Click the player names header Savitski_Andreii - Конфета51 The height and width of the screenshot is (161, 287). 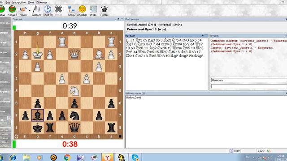pyautogui.click(x=154, y=25)
